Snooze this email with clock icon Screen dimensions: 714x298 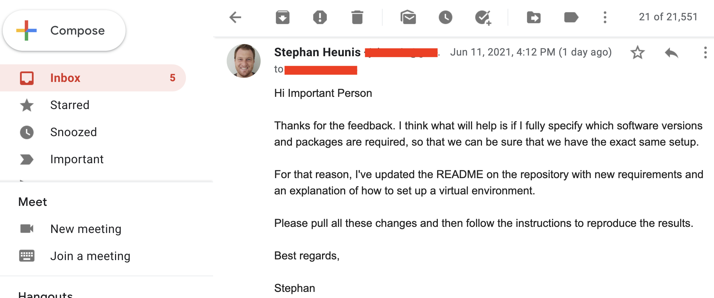click(x=445, y=17)
